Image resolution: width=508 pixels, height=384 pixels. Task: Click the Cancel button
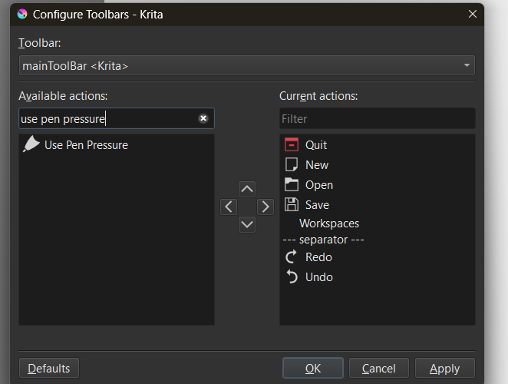click(x=379, y=368)
